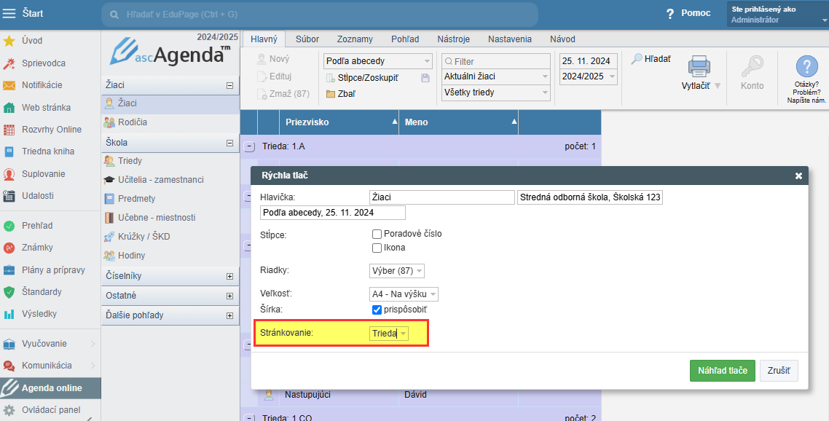Open the Riadky Výber (87) dropdown
829x421 pixels.
(397, 271)
